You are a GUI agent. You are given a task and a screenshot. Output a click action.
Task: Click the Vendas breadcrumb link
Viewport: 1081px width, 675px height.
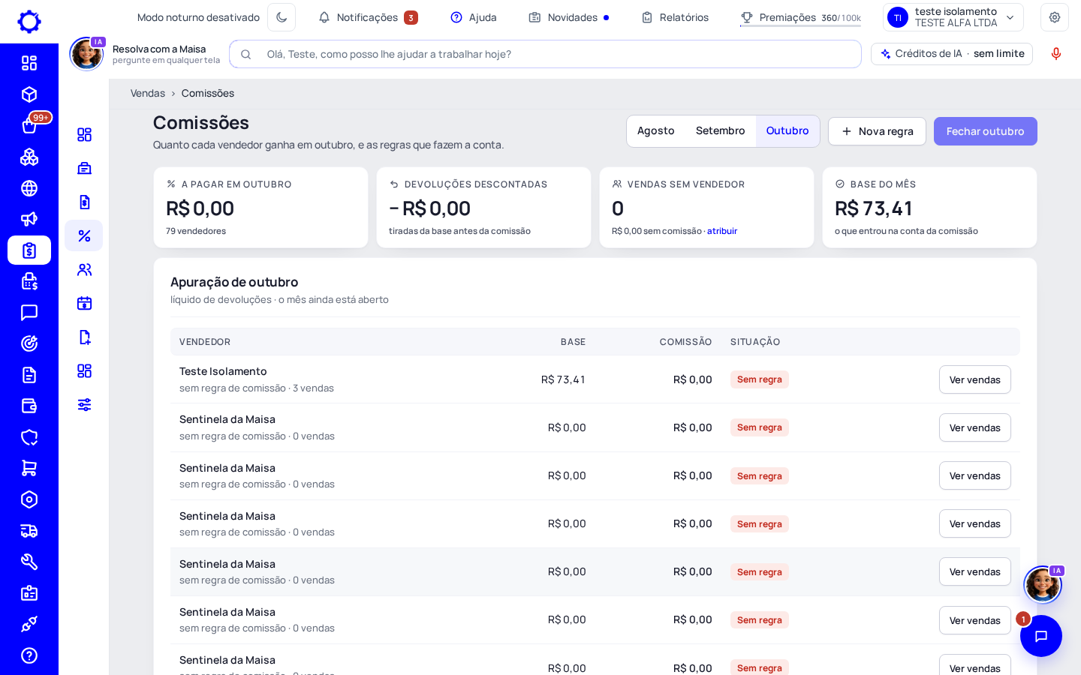[148, 93]
